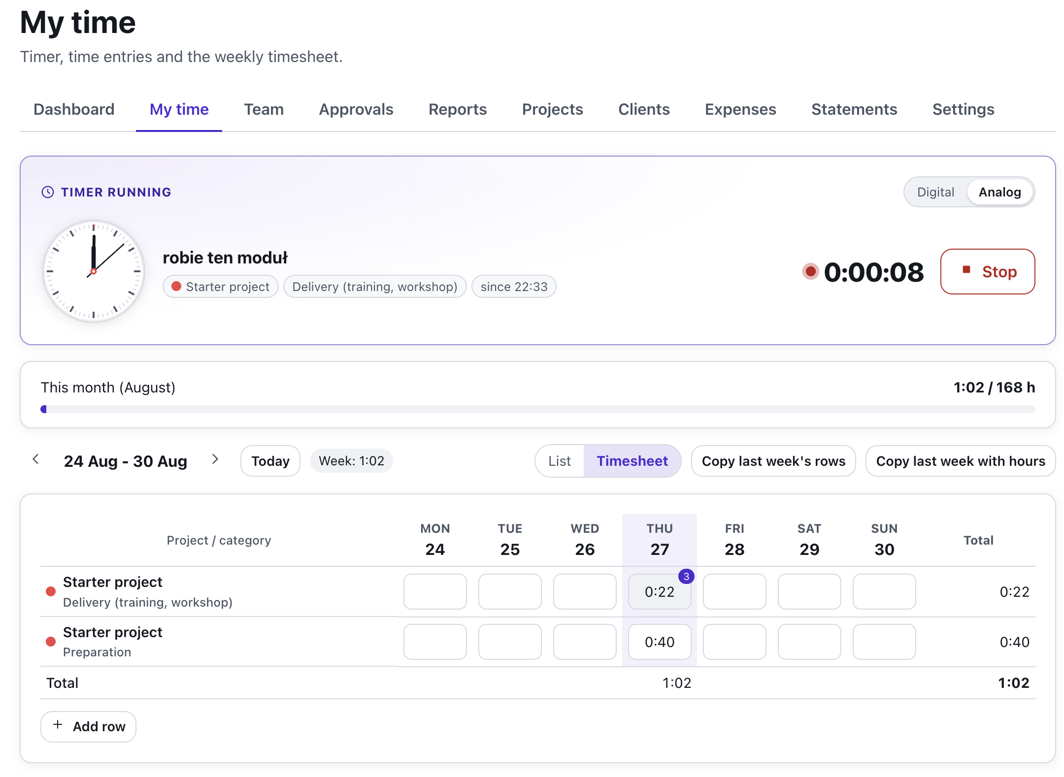The height and width of the screenshot is (777, 1064).
Task: Click the 24 Aug - 30 Aug date range
Action: (x=126, y=461)
